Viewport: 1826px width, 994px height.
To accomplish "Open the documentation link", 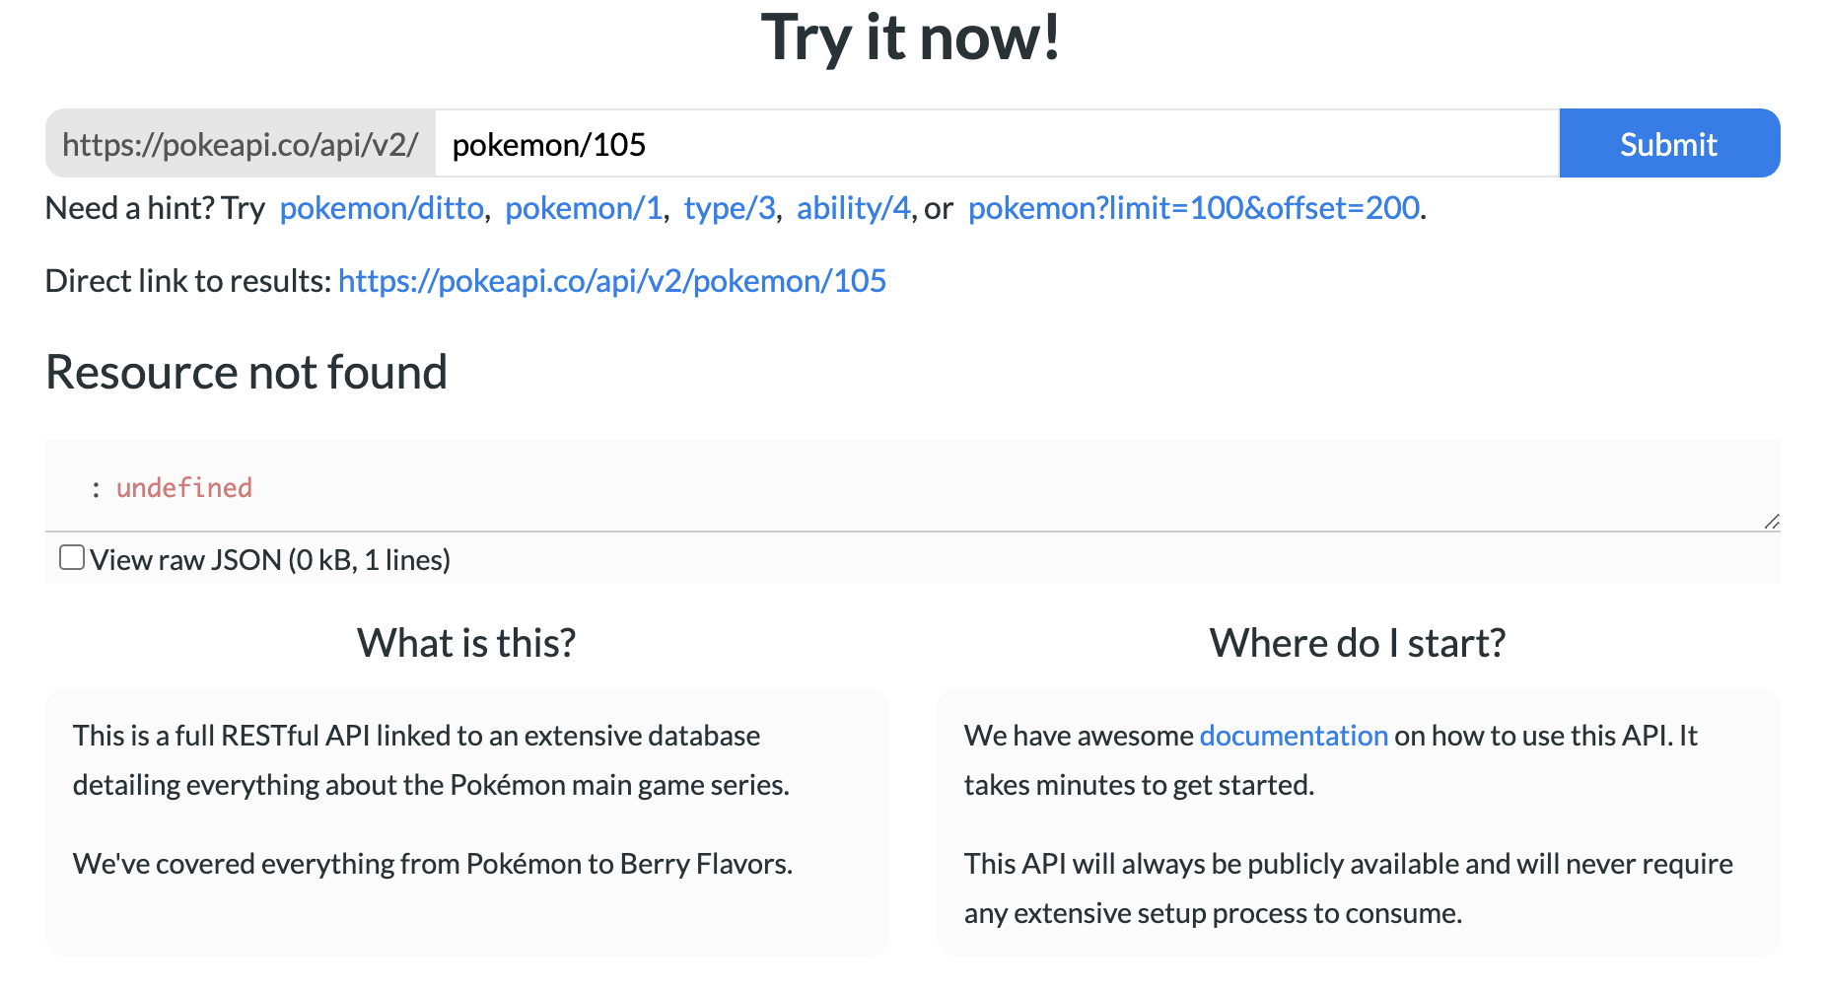I will pyautogui.click(x=1294, y=736).
